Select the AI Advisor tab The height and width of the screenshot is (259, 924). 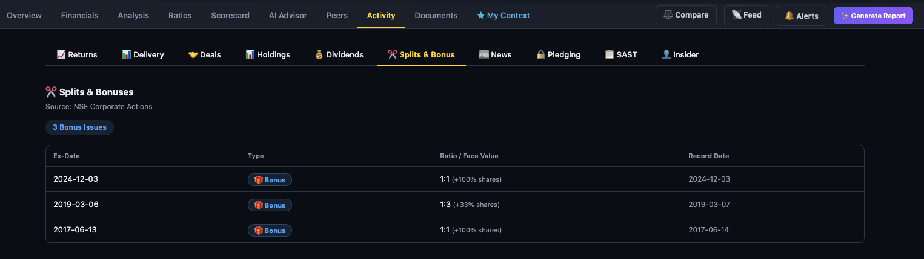click(x=288, y=15)
